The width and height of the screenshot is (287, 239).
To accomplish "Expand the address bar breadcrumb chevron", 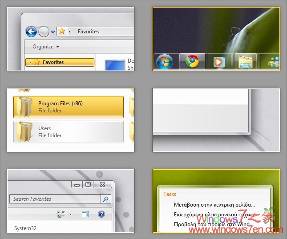I will [69, 32].
